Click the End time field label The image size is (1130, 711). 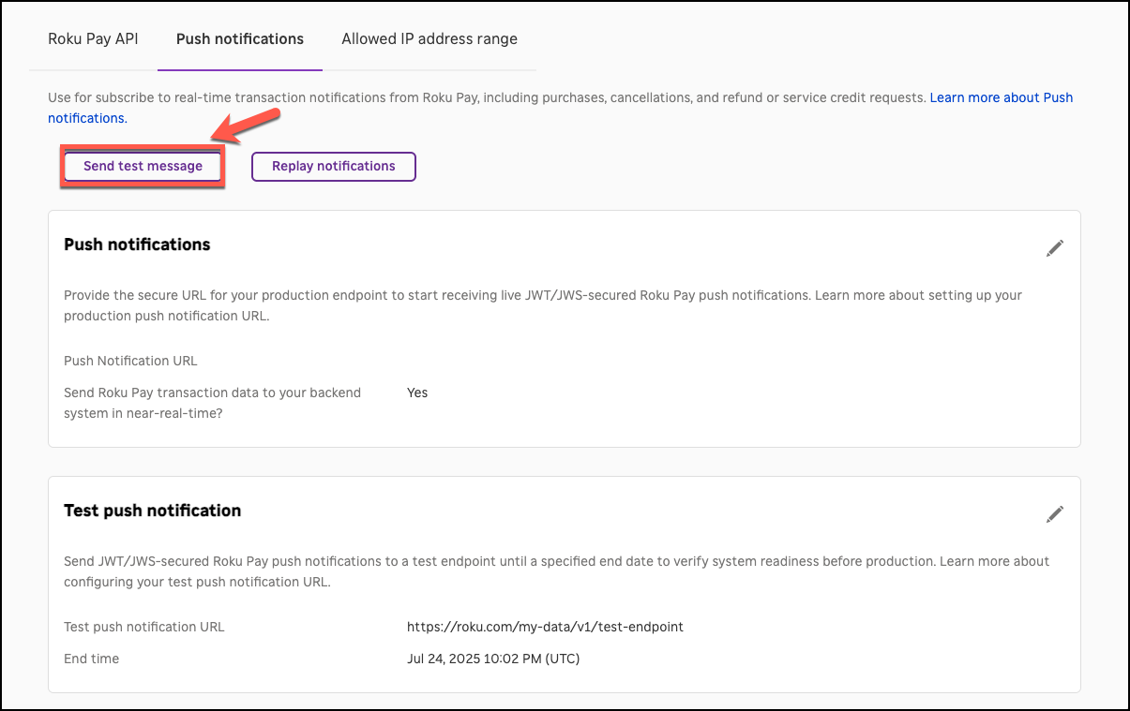[x=91, y=659]
